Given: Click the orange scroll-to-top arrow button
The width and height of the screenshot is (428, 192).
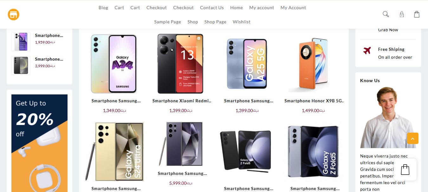Looking at the screenshot, I should [x=412, y=138].
